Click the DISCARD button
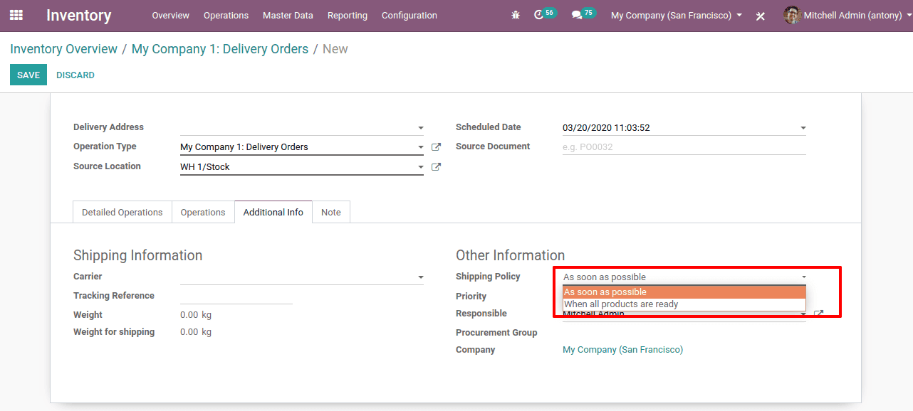Screen dimensions: 913x411 coord(75,75)
